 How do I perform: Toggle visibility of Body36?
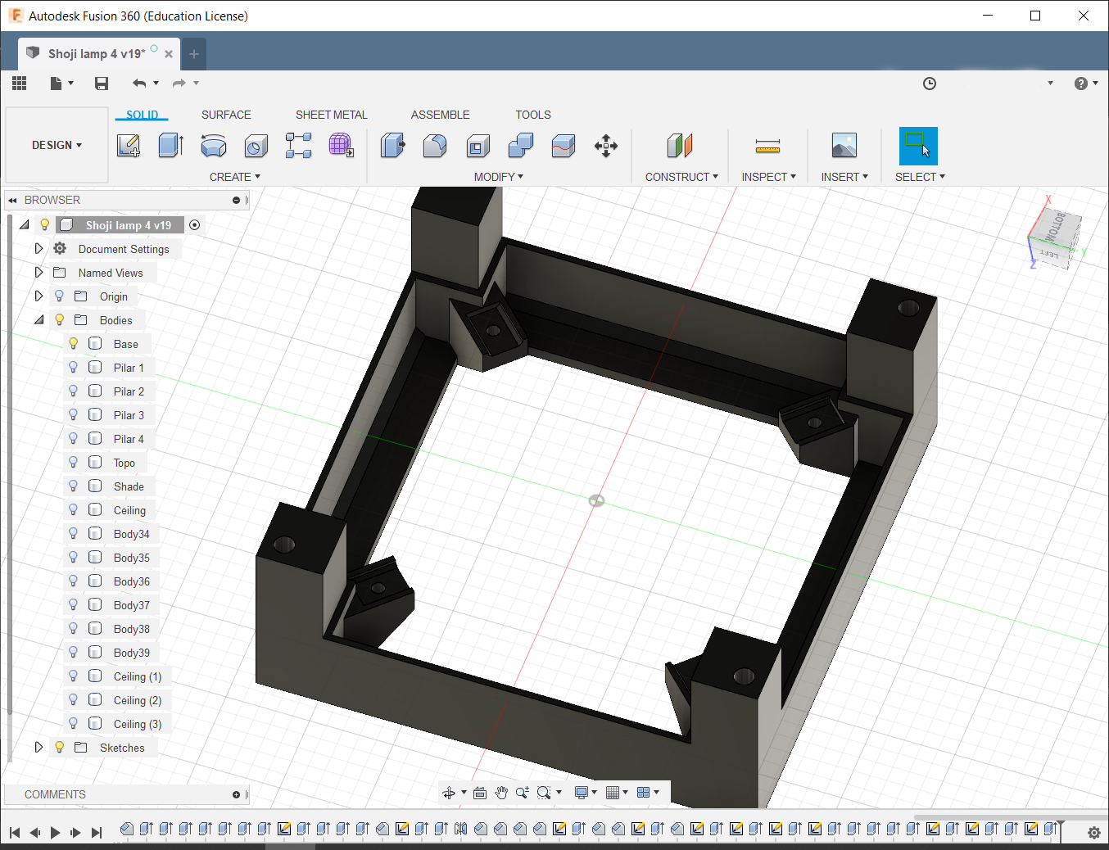tap(74, 581)
